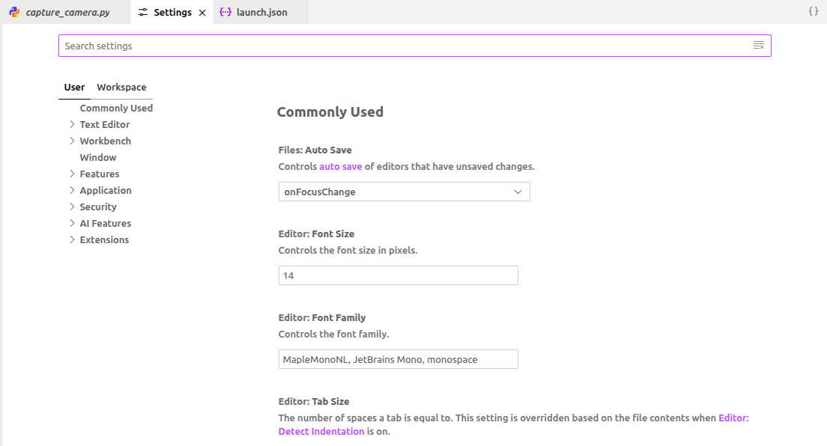Expand the Text Editor section
827x446 pixels.
tap(72, 124)
